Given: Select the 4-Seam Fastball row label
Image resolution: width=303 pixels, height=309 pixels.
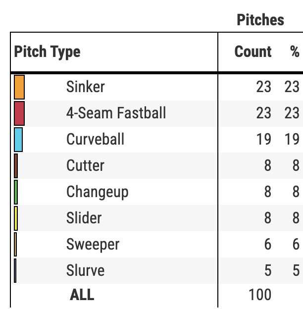Looking at the screenshot, I should click(x=116, y=113).
